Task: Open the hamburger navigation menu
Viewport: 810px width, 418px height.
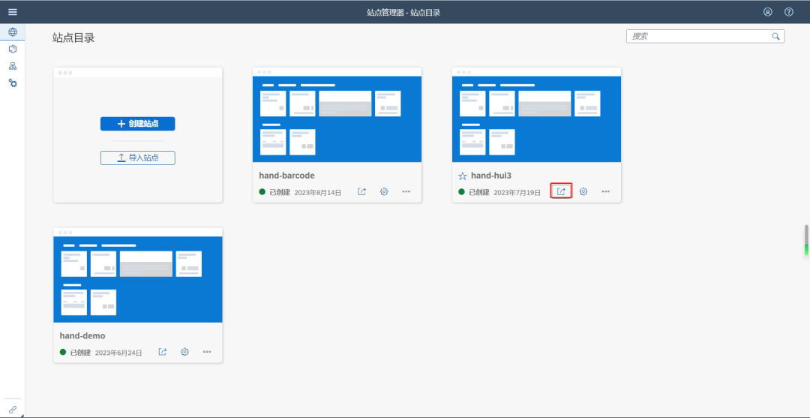Action: point(13,12)
